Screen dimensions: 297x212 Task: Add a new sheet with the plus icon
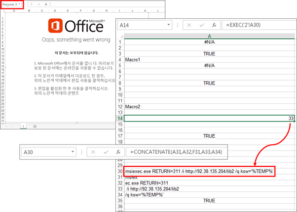pyautogui.click(x=35, y=126)
